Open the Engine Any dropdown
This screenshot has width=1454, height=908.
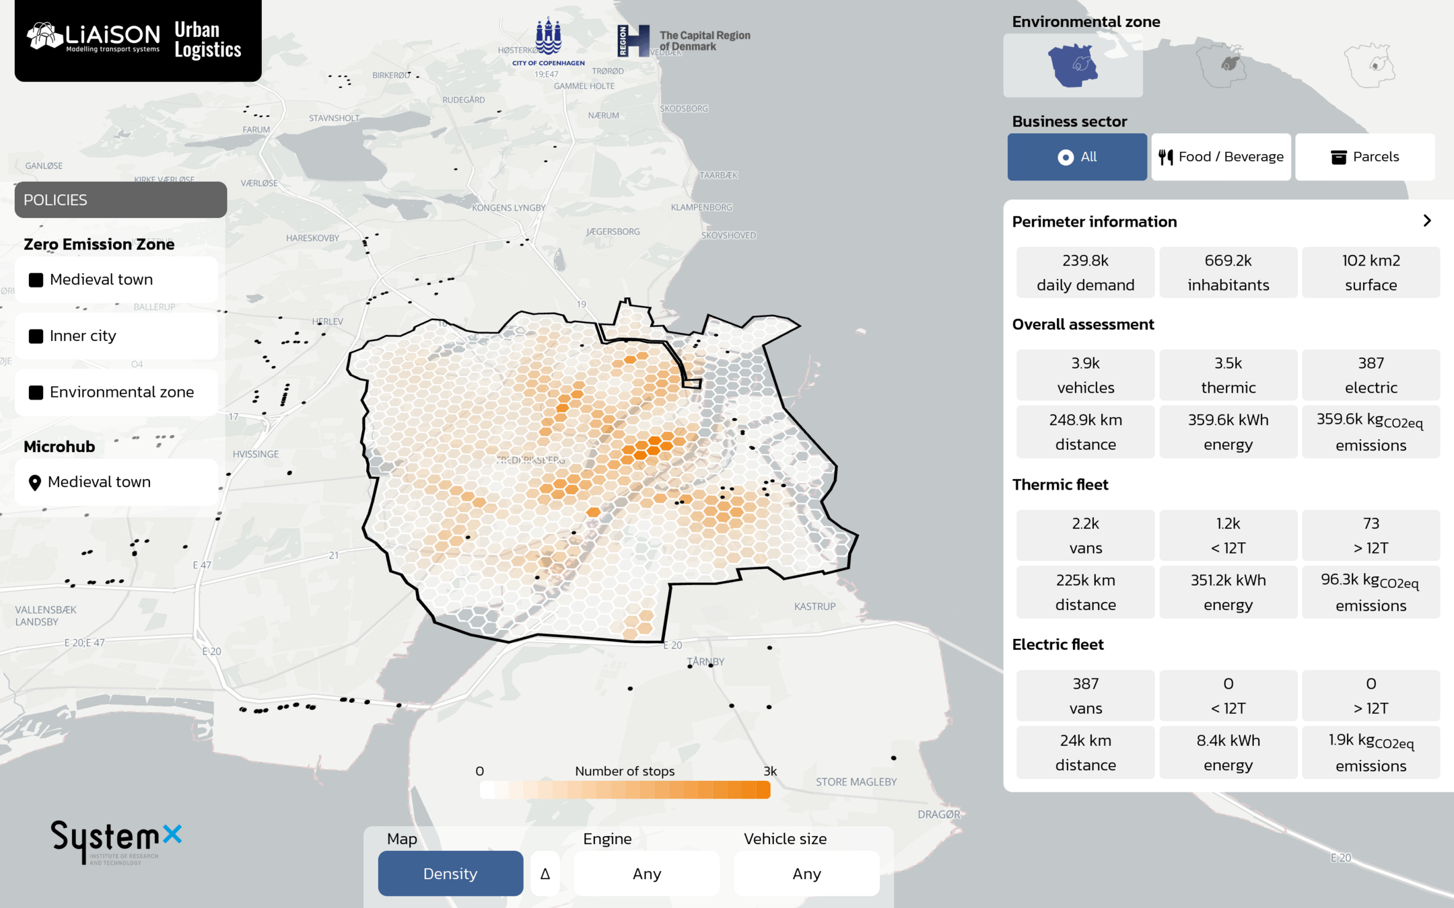click(x=647, y=874)
